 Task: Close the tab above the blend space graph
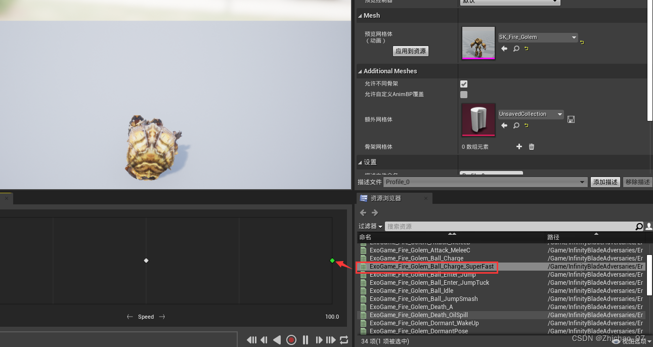(6, 199)
